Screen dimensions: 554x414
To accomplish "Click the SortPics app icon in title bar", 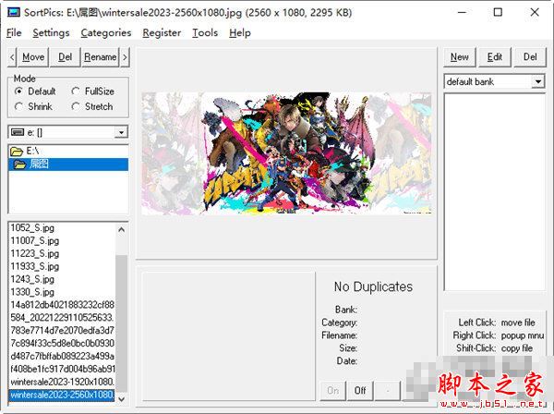I will (x=14, y=12).
